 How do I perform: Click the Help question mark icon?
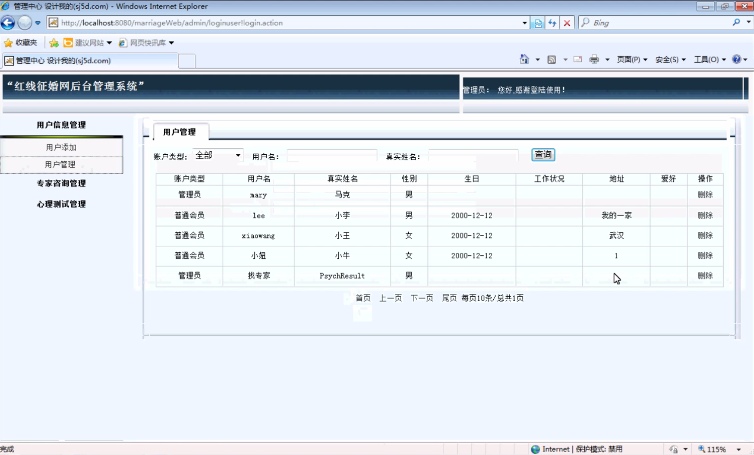point(737,59)
